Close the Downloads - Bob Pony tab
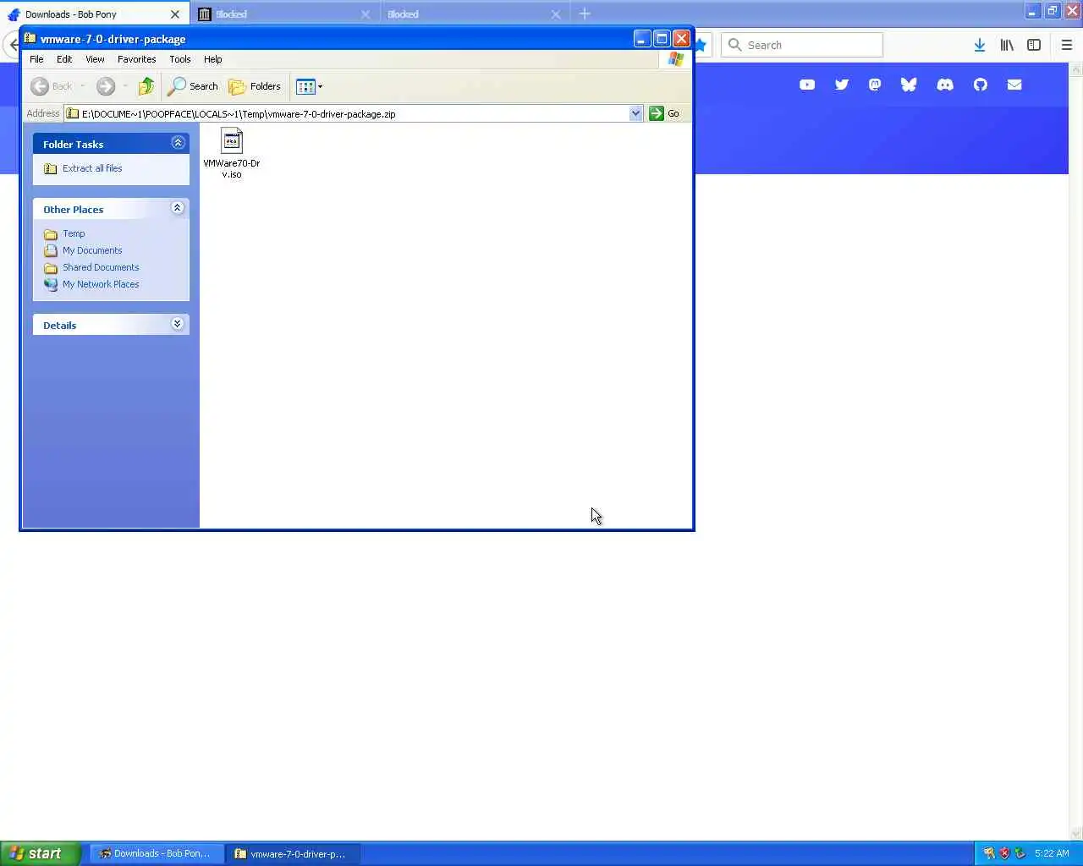Screen dimensions: 1083x866 [175, 14]
